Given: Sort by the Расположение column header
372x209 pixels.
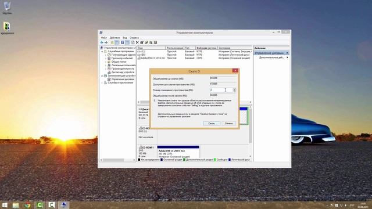Looking at the screenshot, I should pos(175,48).
